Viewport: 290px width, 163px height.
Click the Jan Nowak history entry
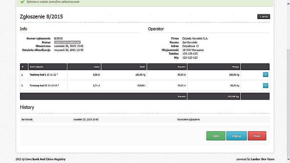(27, 119)
